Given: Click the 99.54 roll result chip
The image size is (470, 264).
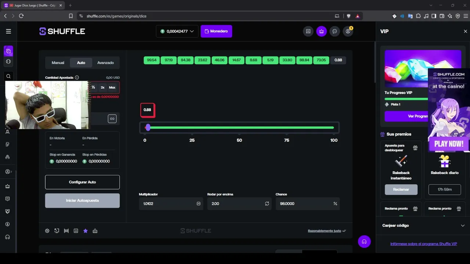Looking at the screenshot, I should (x=152, y=60).
